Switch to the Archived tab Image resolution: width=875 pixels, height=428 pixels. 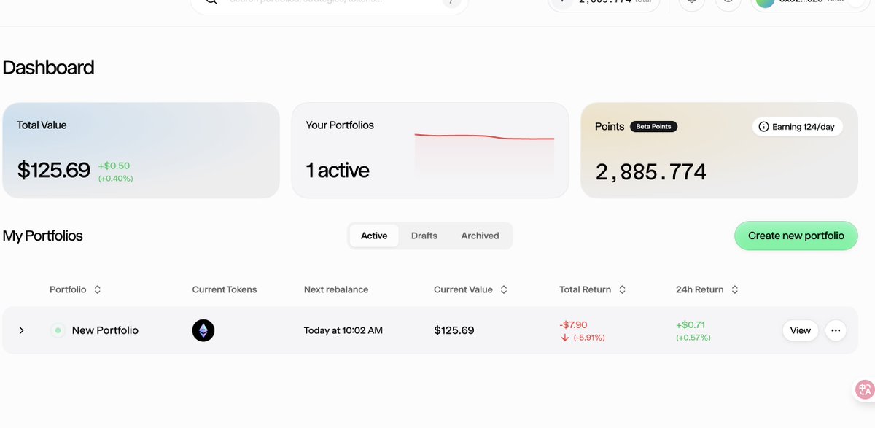coord(480,236)
